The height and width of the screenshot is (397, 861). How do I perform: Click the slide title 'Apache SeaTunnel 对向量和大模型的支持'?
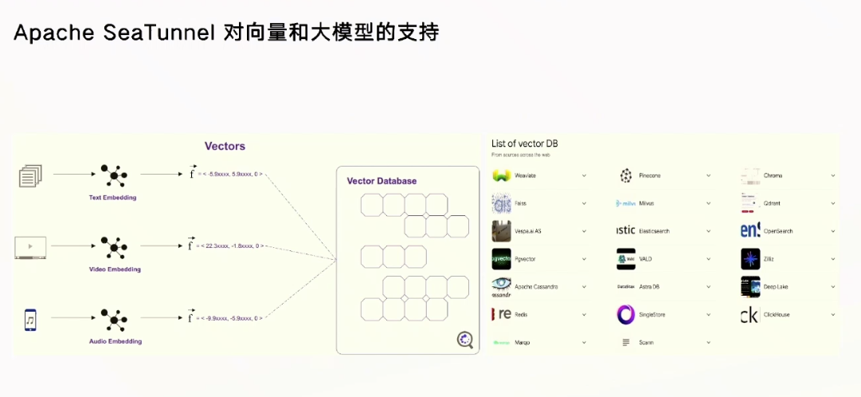click(x=226, y=33)
